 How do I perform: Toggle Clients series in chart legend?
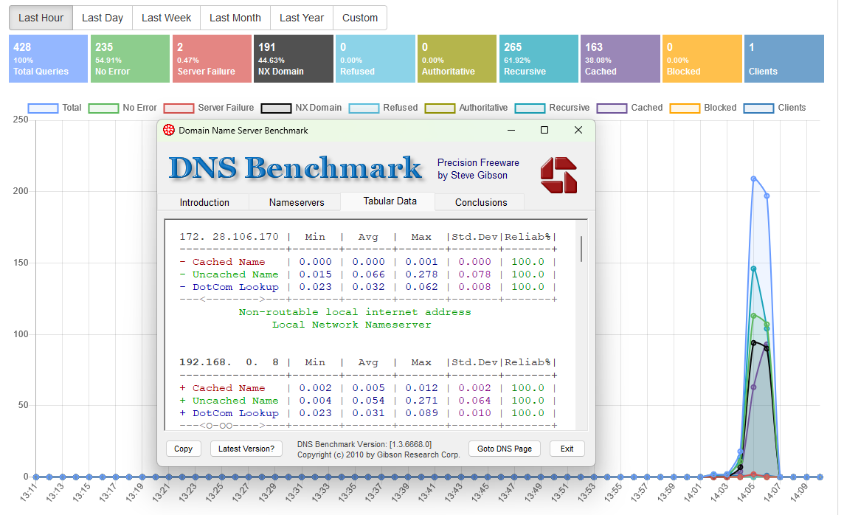pos(775,108)
